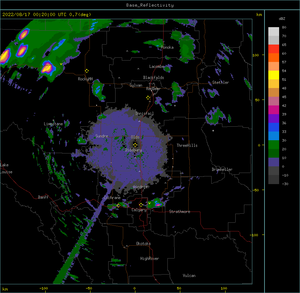Click the Sylvan label

coord(136,85)
